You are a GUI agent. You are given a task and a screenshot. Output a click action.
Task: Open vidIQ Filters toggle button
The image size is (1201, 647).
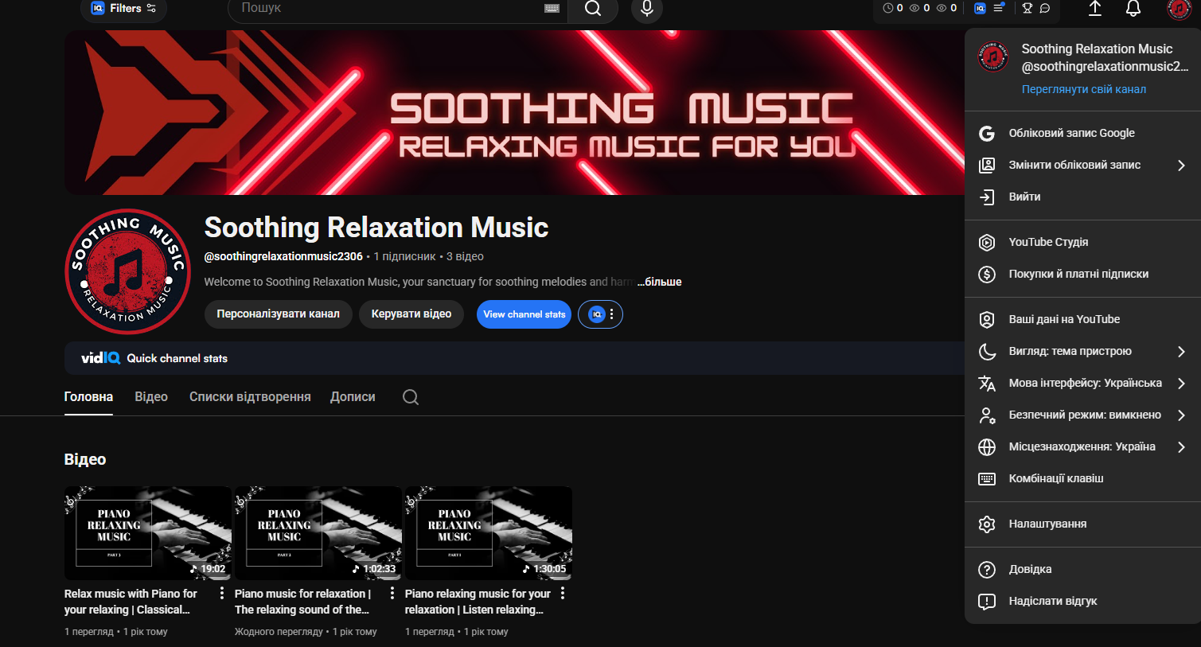(x=124, y=9)
